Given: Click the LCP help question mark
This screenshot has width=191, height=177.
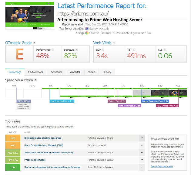Looking at the screenshot, I should [103, 50].
